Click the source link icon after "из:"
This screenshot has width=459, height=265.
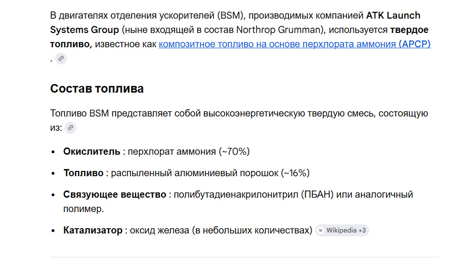pyautogui.click(x=70, y=127)
